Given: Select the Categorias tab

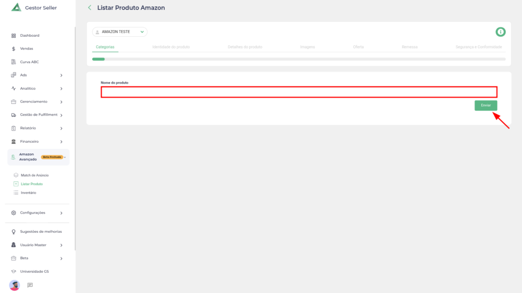Looking at the screenshot, I should click(105, 47).
